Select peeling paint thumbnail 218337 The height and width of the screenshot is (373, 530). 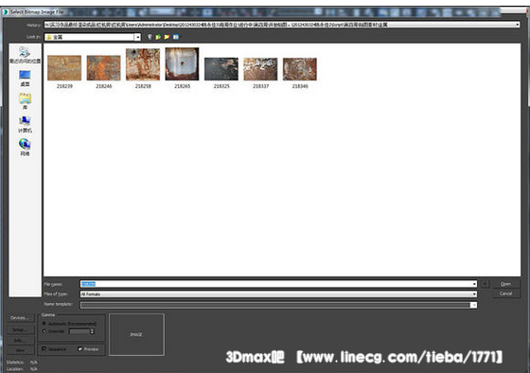[x=260, y=69]
